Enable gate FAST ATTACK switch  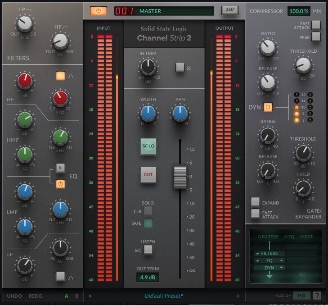[x=255, y=214]
